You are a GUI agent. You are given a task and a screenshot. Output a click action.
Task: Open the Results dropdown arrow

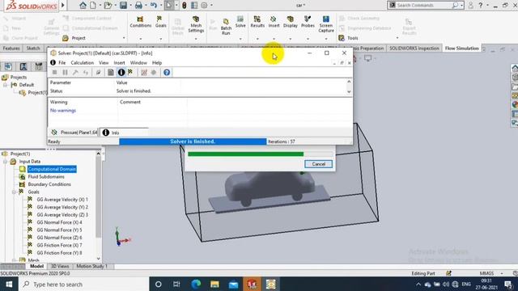click(257, 39)
